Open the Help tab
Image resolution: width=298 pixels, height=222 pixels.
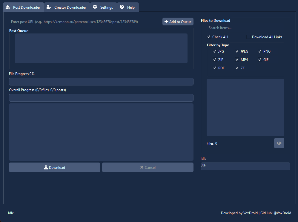pos(128,7)
